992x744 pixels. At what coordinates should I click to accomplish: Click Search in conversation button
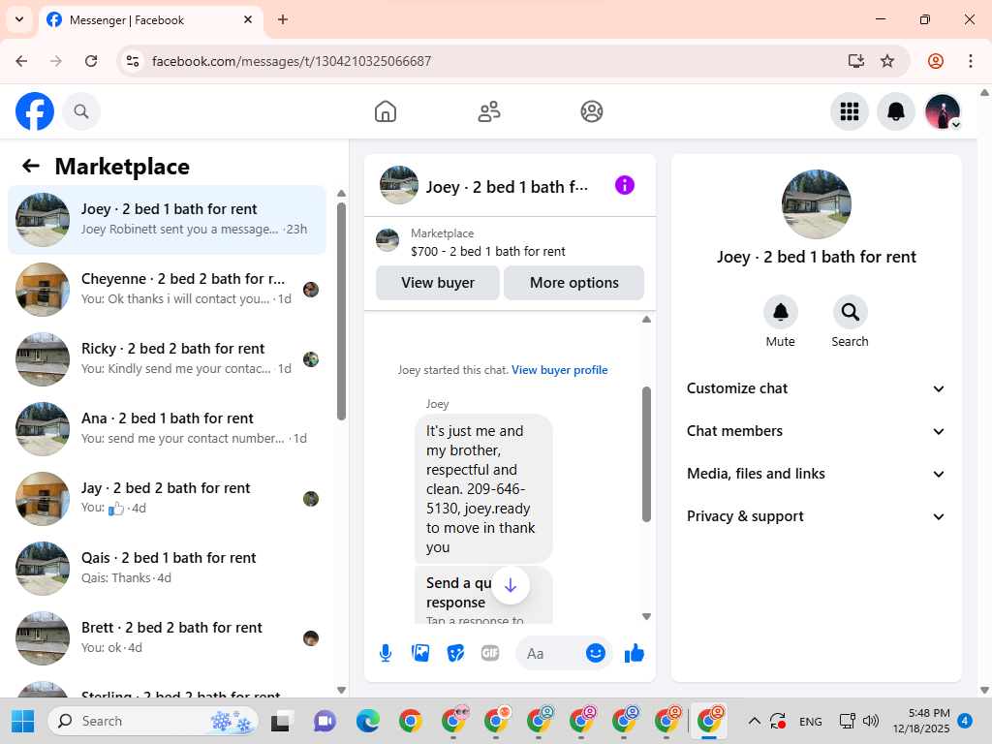[851, 312]
